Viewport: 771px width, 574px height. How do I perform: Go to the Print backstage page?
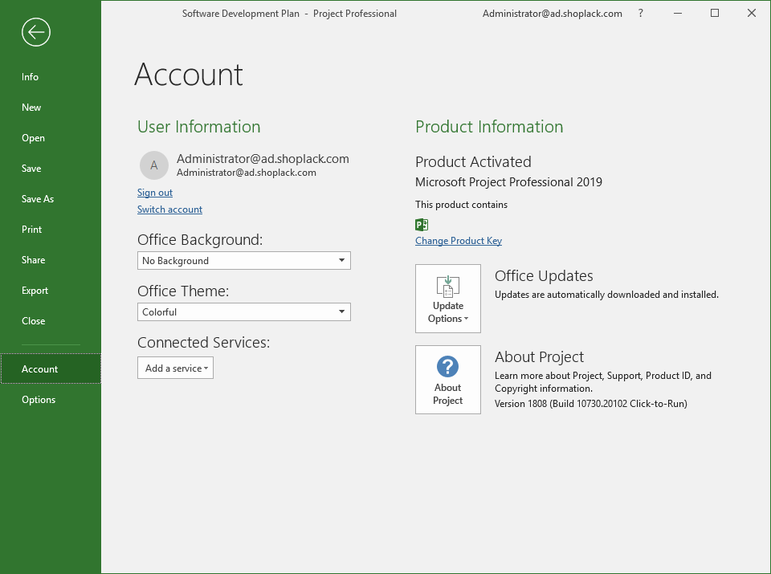[51, 229]
